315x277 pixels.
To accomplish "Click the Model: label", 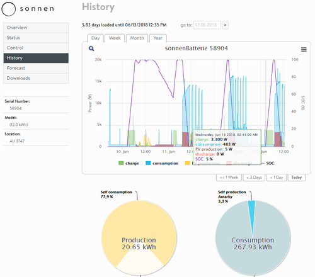I will click(11, 118).
